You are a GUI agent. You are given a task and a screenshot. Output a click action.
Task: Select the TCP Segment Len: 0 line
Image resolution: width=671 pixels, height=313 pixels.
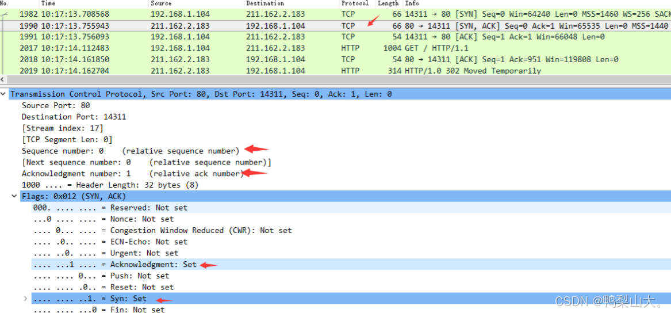click(x=67, y=140)
